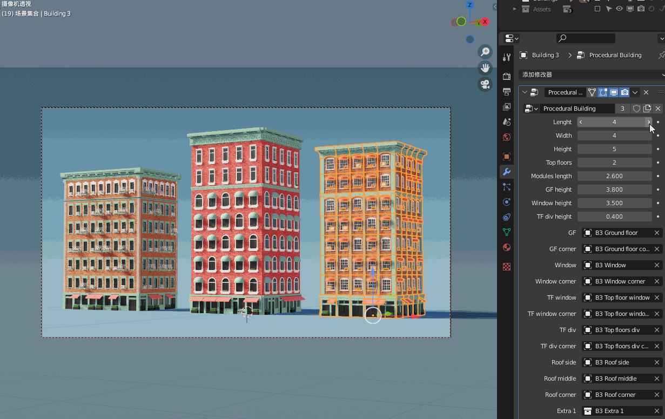Select the hand pan view icon

click(485, 68)
